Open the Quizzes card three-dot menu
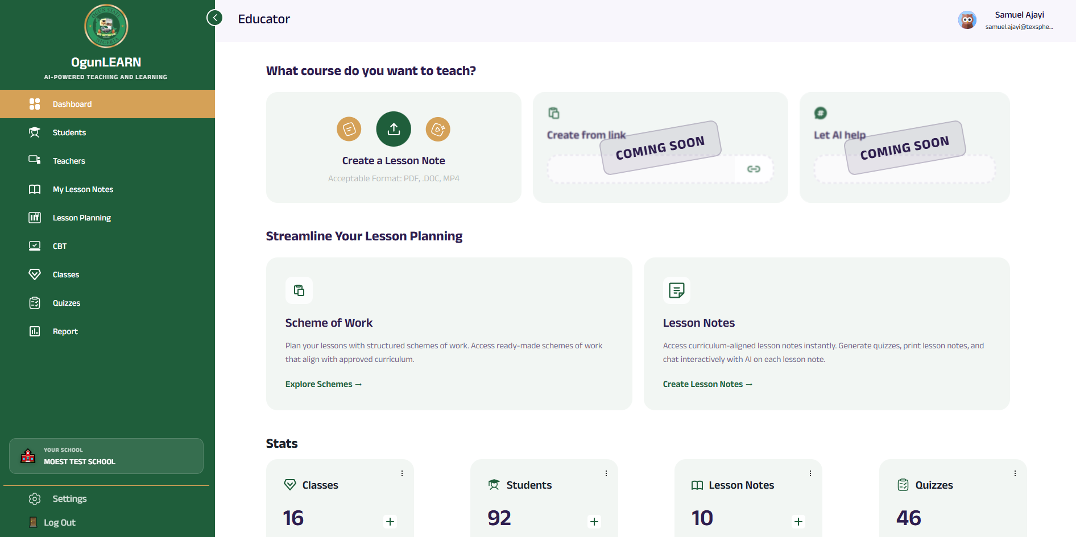 [x=1015, y=473]
